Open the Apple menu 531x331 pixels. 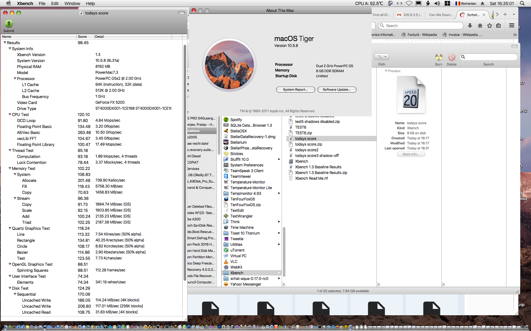point(9,3)
